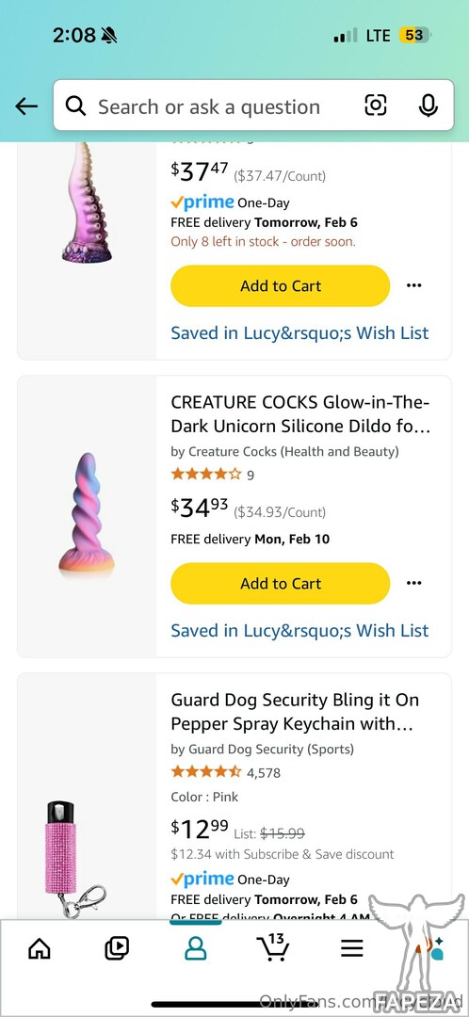Open the Creature Cocks product title
The height and width of the screenshot is (1017, 469).
point(301,414)
